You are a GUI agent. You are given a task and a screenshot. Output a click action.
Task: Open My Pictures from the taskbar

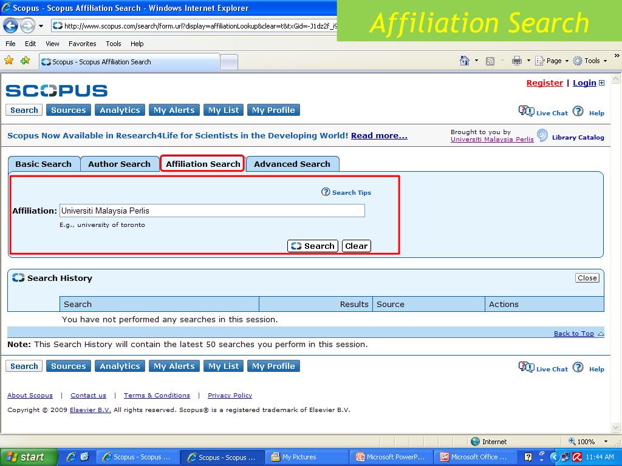[306, 458]
